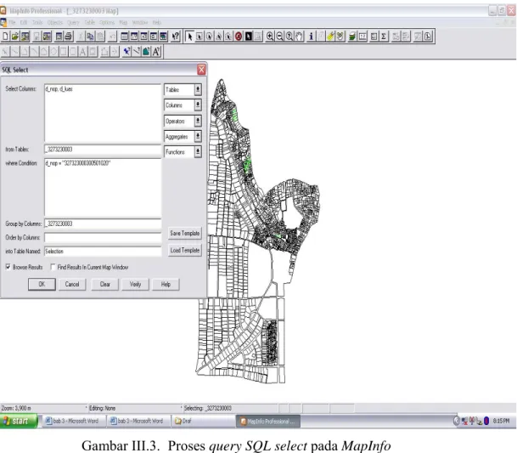
Task: Expand the Functions dropdown
Action: (198, 152)
